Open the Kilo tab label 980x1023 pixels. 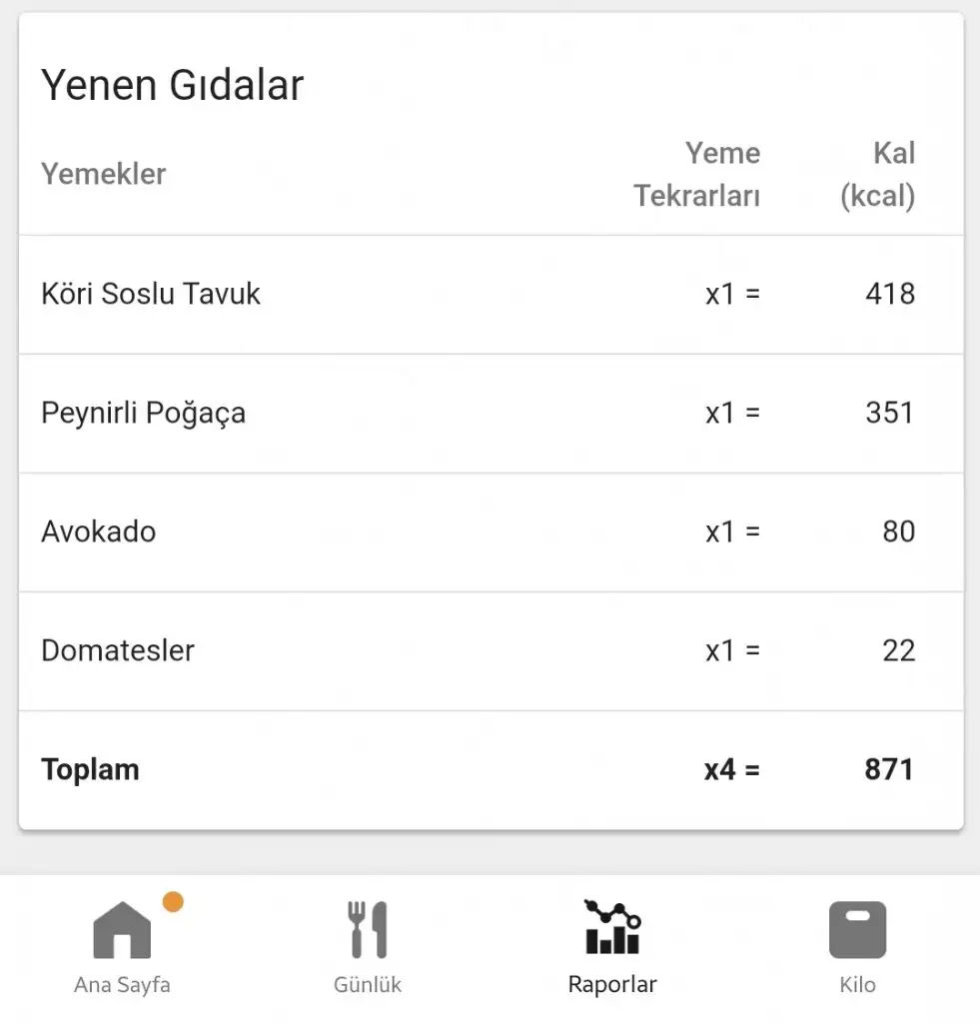coord(857,985)
